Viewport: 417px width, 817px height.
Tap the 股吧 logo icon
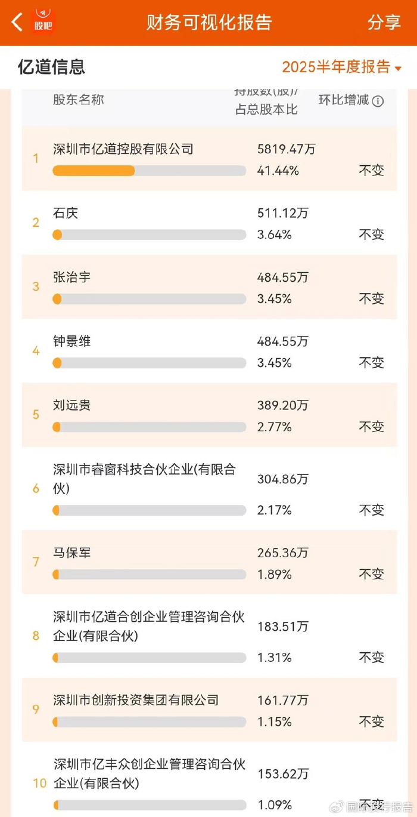[43, 22]
